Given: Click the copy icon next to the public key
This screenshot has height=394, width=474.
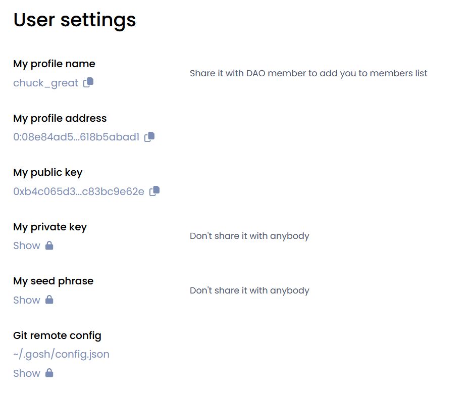Looking at the screenshot, I should [154, 191].
